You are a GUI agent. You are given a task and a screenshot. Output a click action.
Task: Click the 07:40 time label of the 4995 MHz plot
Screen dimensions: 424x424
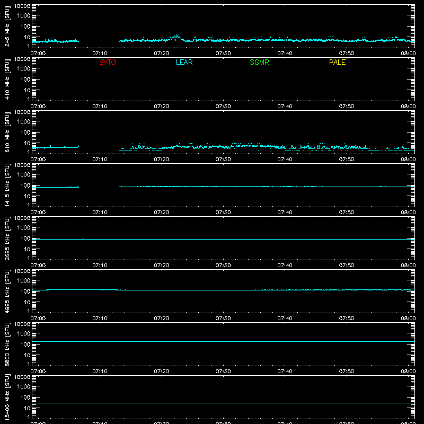click(285, 319)
